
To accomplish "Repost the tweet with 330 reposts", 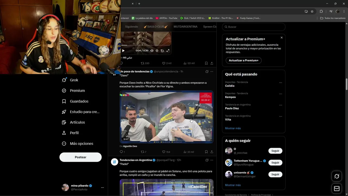I will pos(145,63).
